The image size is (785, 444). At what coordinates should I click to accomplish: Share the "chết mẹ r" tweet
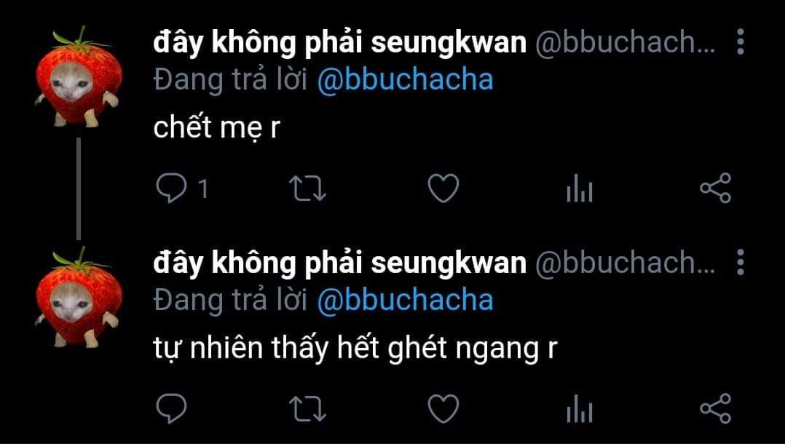pyautogui.click(x=716, y=189)
